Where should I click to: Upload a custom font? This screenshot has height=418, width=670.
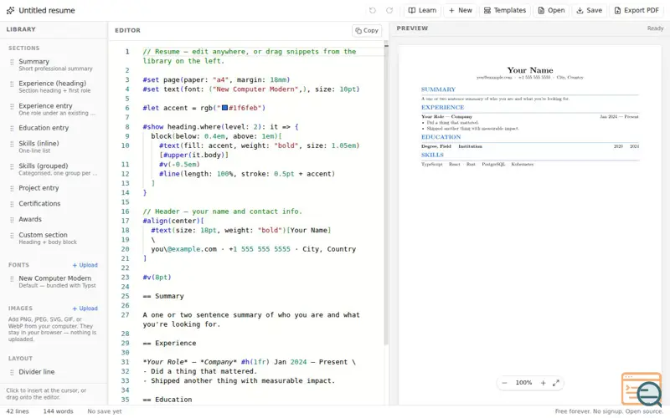(85, 265)
